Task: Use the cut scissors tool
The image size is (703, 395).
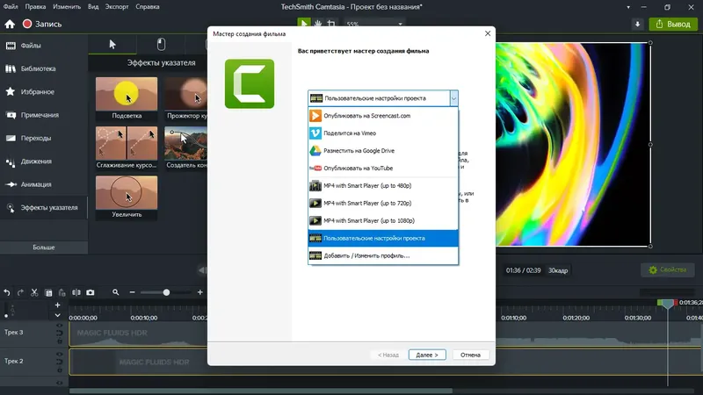Action: (x=34, y=292)
